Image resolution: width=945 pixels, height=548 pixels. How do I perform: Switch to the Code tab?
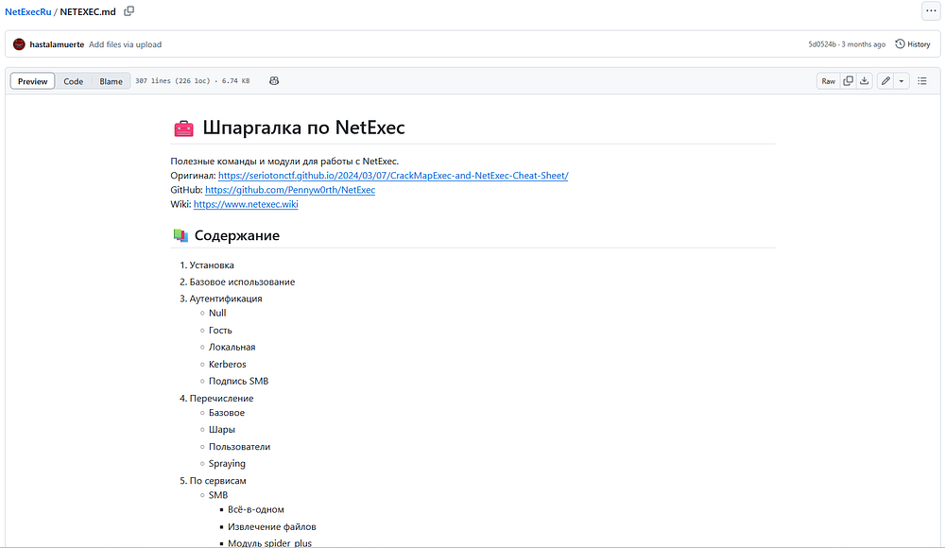(74, 81)
